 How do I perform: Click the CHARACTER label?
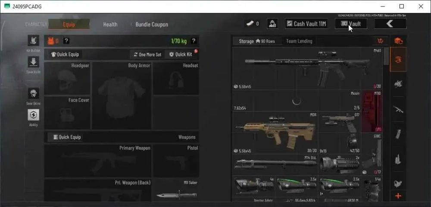coord(36,25)
